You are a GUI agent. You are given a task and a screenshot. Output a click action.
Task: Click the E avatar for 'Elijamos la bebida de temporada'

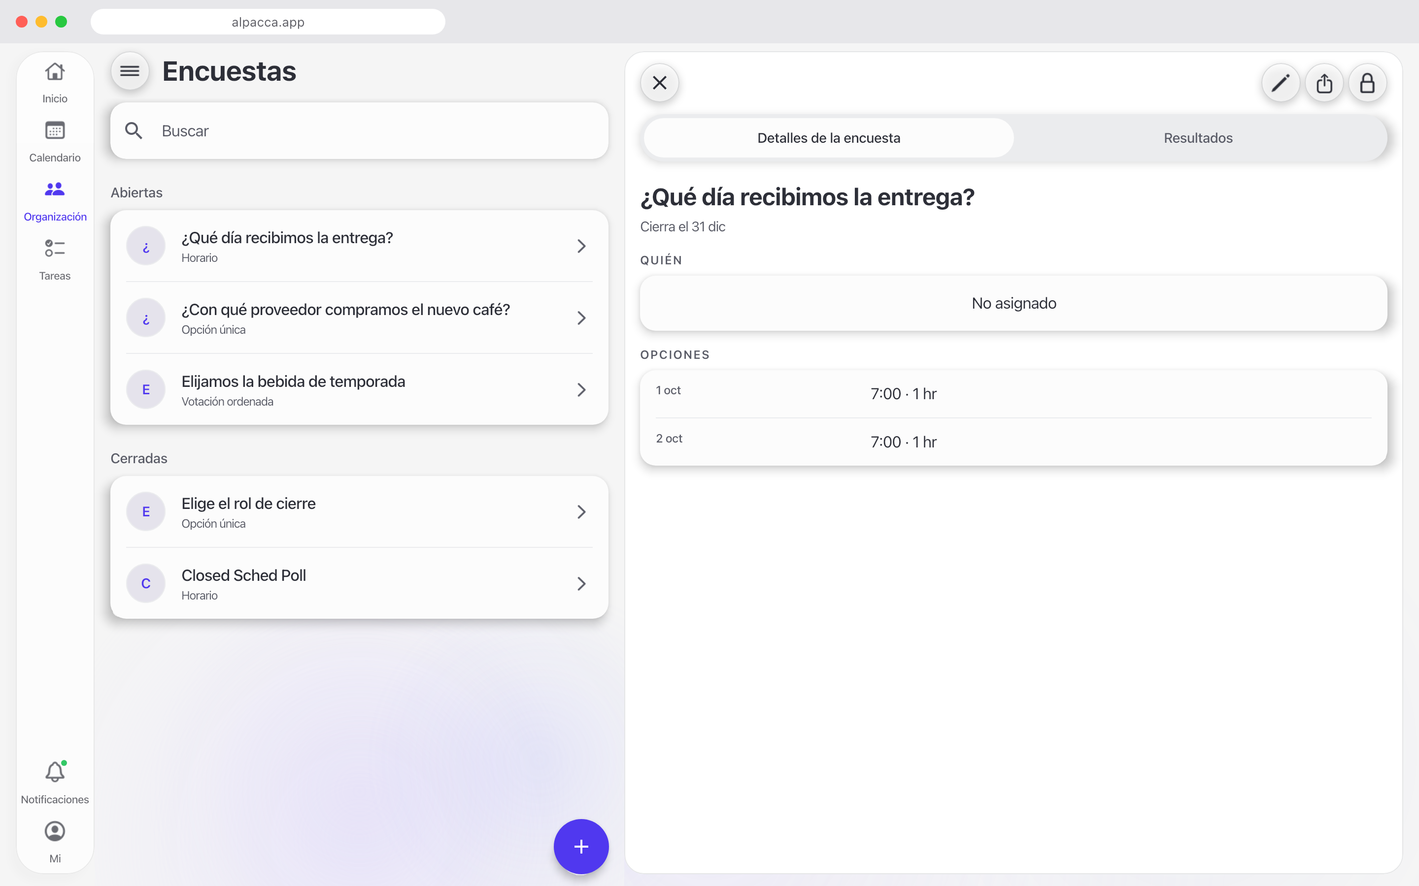146,390
